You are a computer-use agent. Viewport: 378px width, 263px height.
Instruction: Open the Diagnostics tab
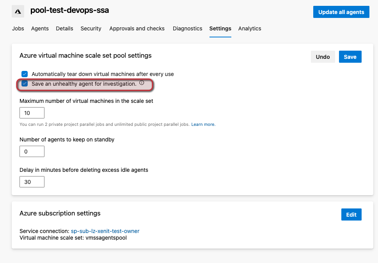(187, 28)
